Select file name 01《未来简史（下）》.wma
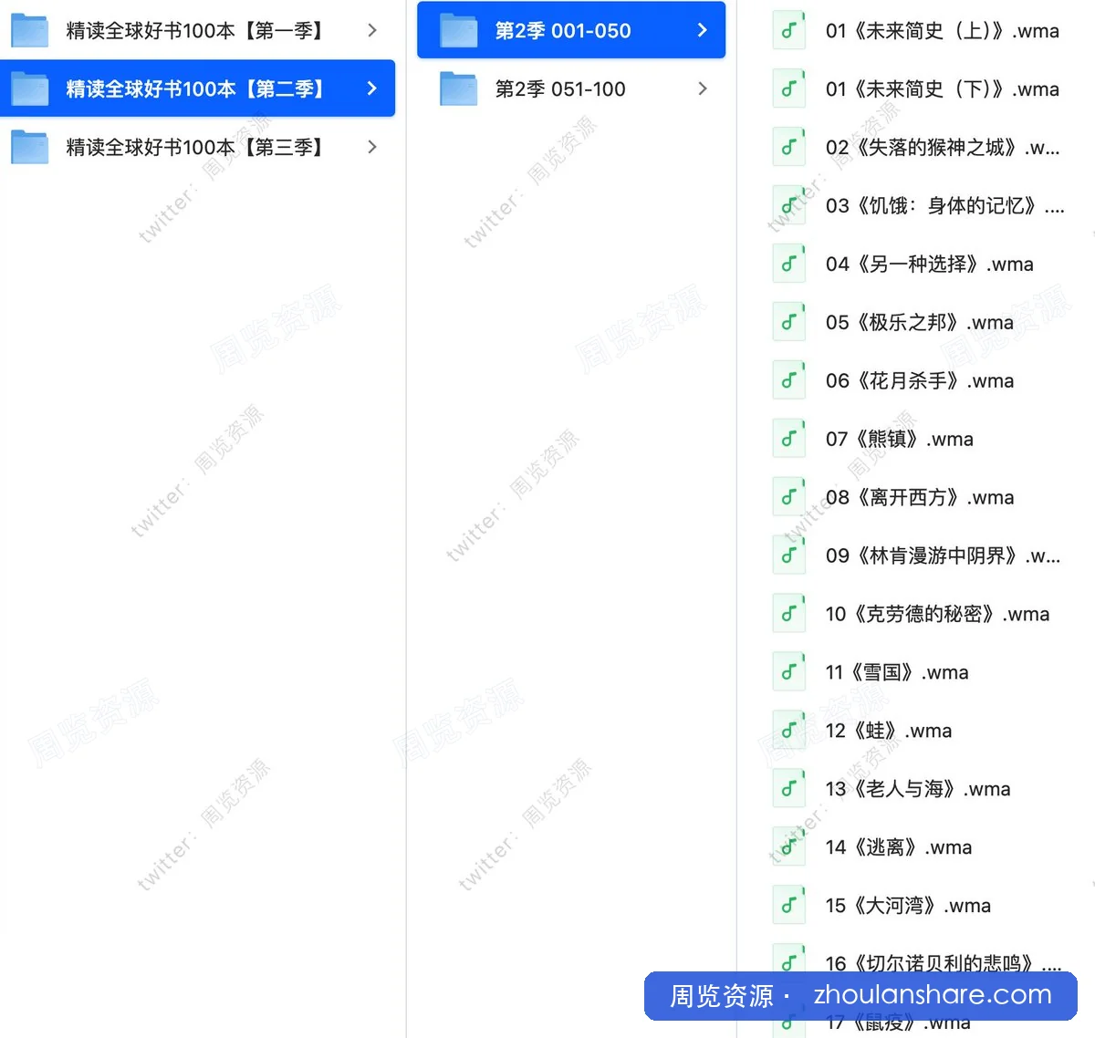Viewport: 1095px width, 1038px height. (943, 89)
